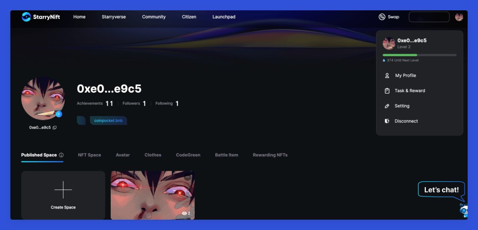
Task: Click the avatar in the dropdown panel
Action: [x=389, y=43]
